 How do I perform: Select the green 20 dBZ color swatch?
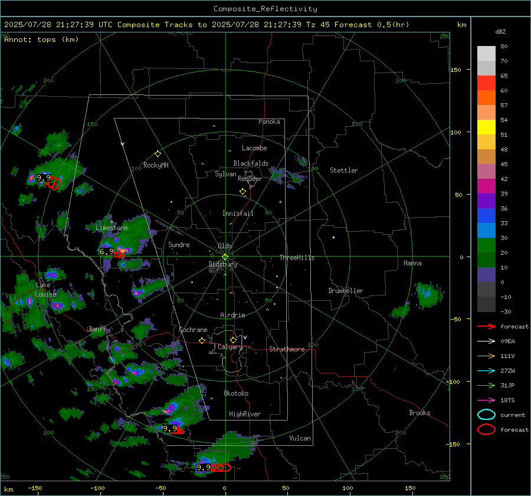(x=486, y=245)
